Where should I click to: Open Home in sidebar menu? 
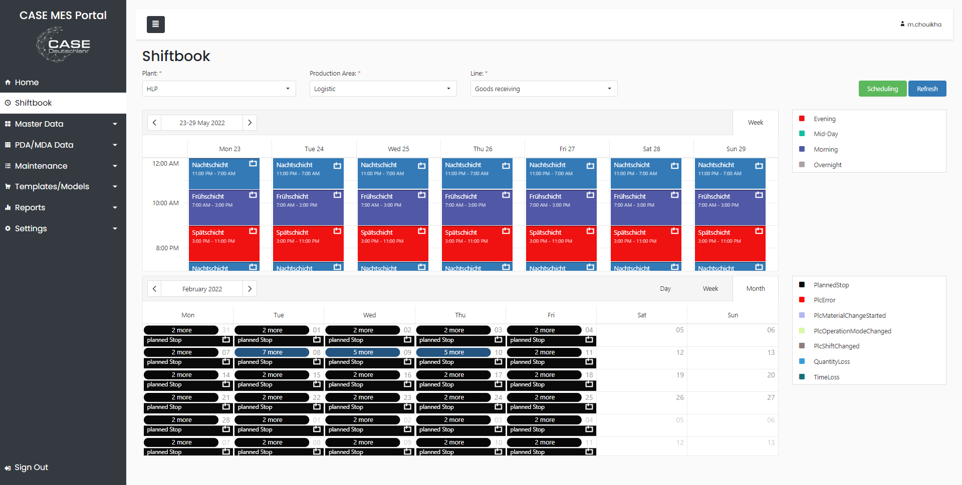click(63, 82)
